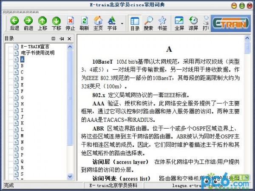255x191 pixels.
Task: Select letter M in the contents tree
Action: (22, 136)
